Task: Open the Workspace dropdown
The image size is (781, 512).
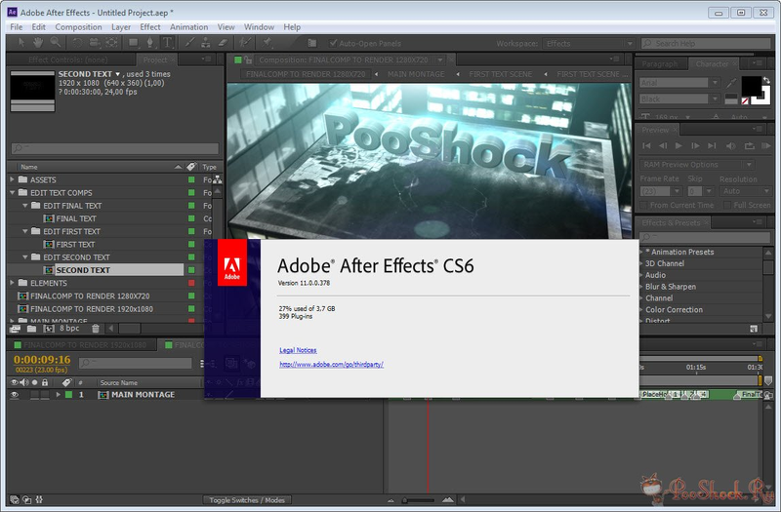Action: tap(589, 43)
